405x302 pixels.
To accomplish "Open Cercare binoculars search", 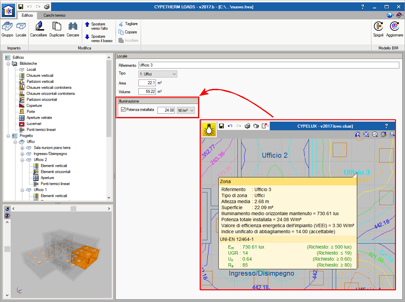I will point(73,29).
